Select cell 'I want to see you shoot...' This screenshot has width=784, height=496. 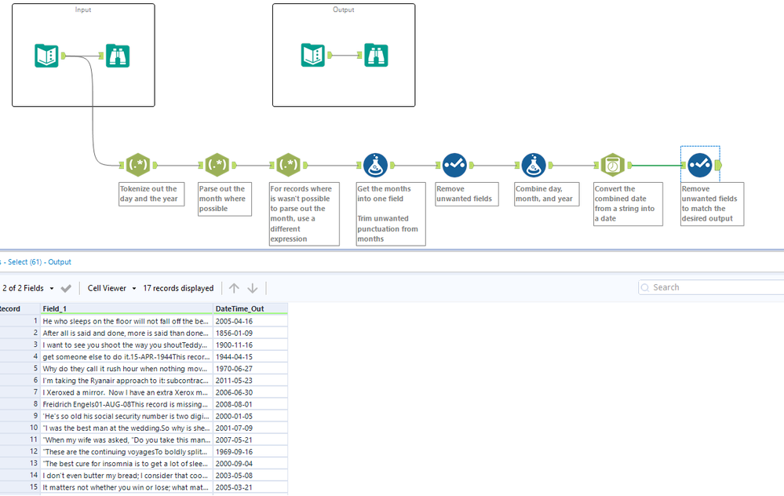(126, 345)
